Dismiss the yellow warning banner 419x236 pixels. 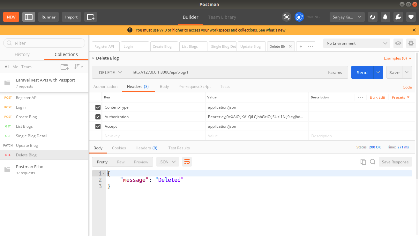tap(414, 30)
